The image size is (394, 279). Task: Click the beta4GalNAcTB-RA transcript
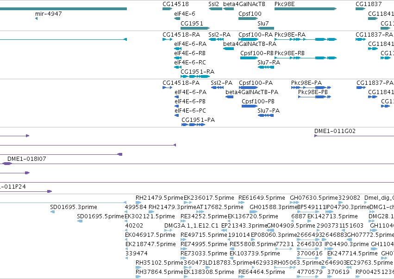point(250,44)
